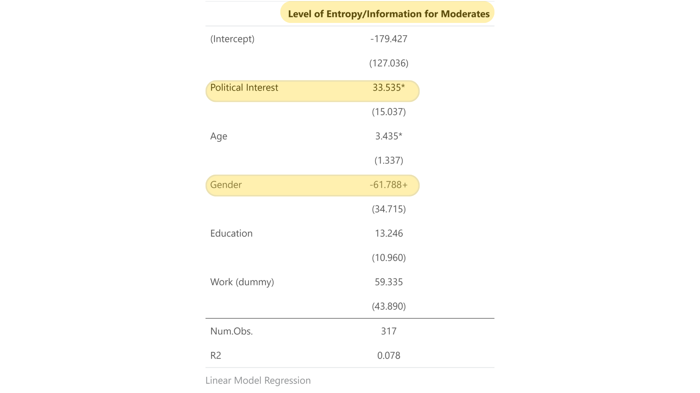The height and width of the screenshot is (393, 700).
Task: Select the Political Interest coefficient 33.535*
Action: (389, 88)
